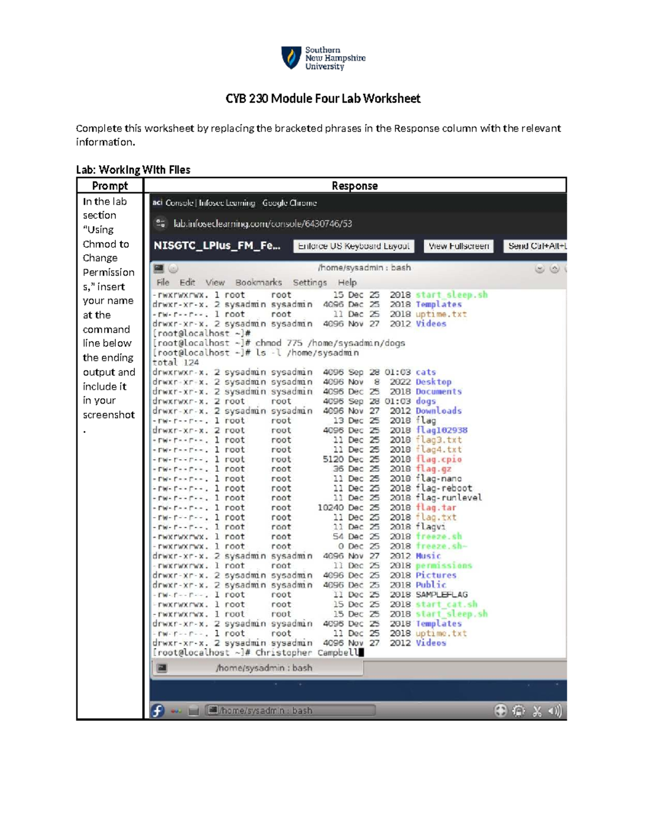This screenshot has width=647, height=838.
Task: Select the File menu
Action: (163, 282)
